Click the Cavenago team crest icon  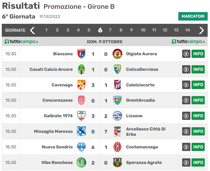(x=81, y=85)
